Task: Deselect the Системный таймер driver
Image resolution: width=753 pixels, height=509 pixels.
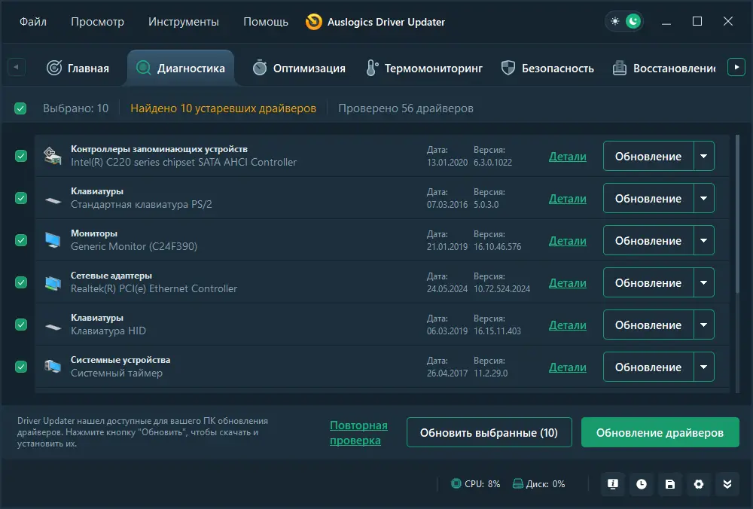Action: (20, 367)
